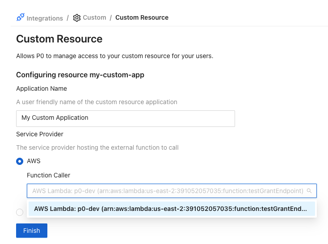Click the Custom Resource page heading
The height and width of the screenshot is (244, 328).
59,39
